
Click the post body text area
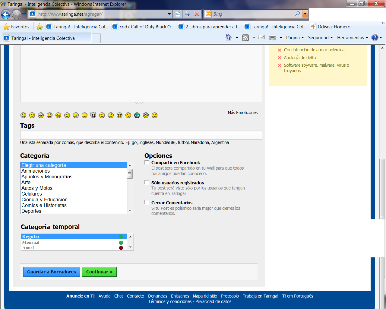pyautogui.click(x=141, y=73)
